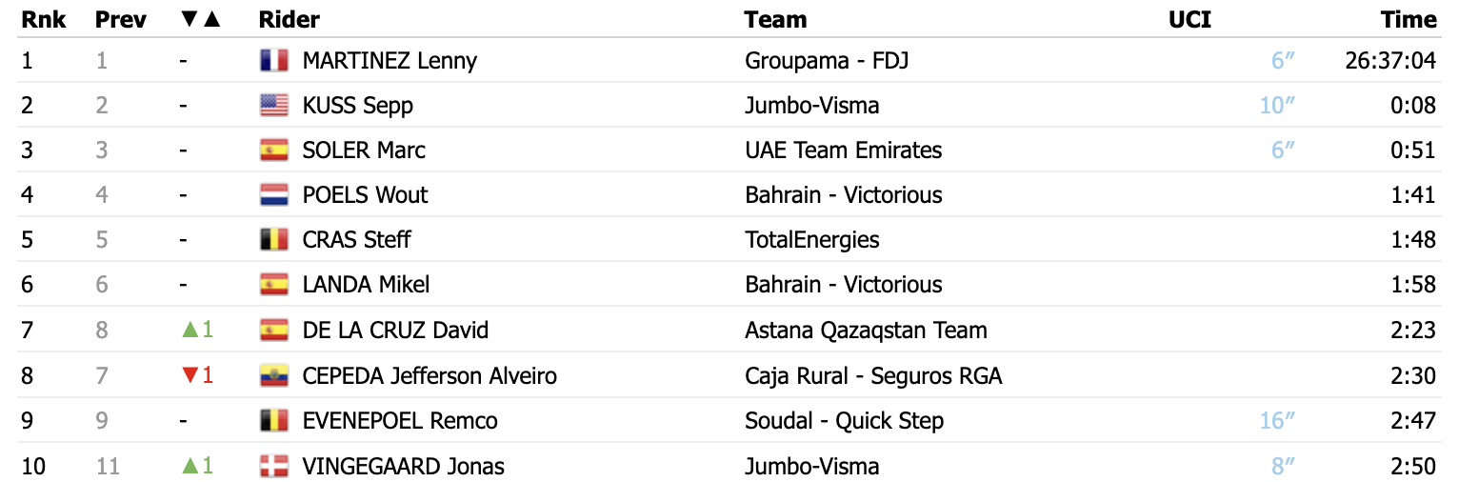Click the Dutch flag beside Poels Wout

(273, 195)
